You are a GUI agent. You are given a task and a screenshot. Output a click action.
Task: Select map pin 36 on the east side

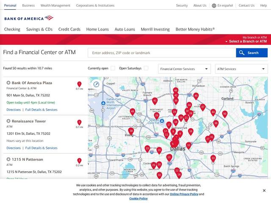point(216,124)
